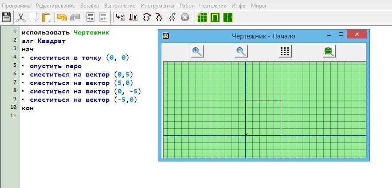Show the Robot field window icon
392x188 pixels.
pyautogui.click(x=202, y=17)
